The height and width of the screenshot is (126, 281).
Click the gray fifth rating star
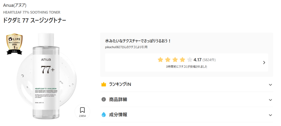(x=190, y=60)
